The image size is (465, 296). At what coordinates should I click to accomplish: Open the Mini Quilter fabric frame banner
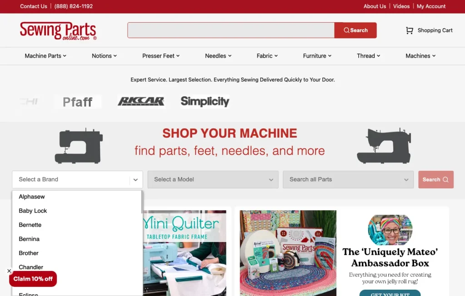(184, 253)
